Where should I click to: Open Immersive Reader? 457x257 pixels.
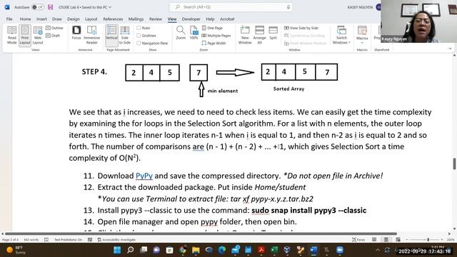(91, 35)
